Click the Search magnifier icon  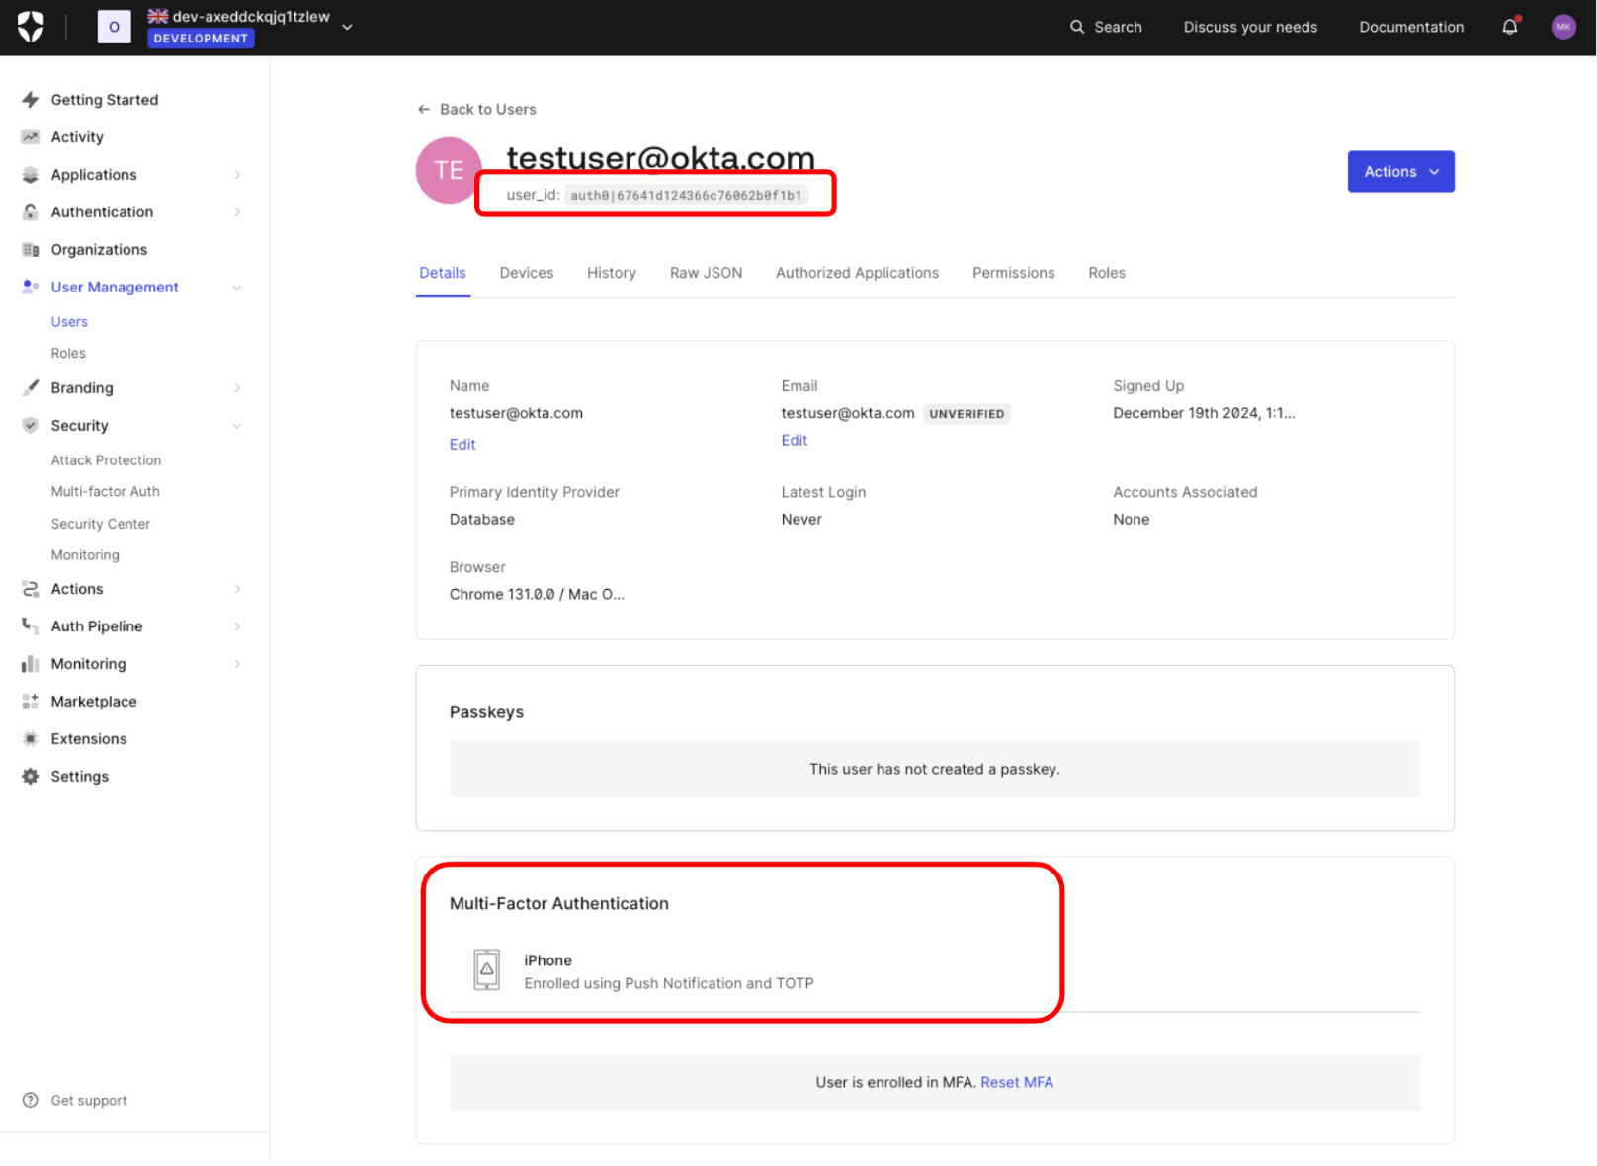tap(1077, 27)
